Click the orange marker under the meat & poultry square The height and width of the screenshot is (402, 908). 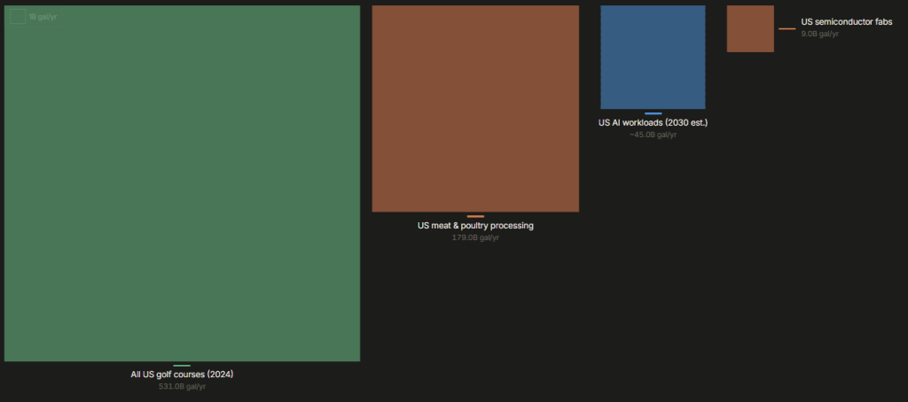[475, 216]
